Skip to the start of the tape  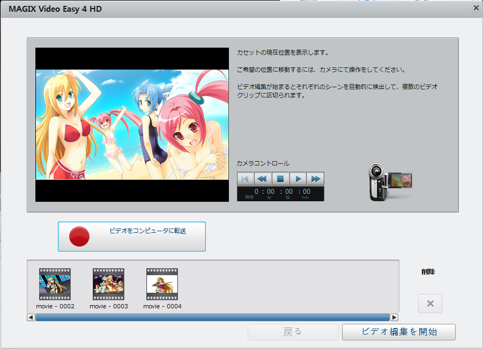point(245,179)
